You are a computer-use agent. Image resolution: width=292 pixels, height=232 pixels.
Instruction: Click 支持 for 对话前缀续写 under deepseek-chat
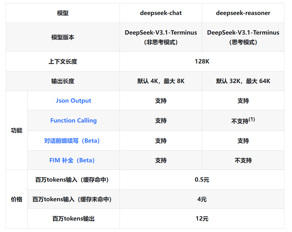point(161,141)
